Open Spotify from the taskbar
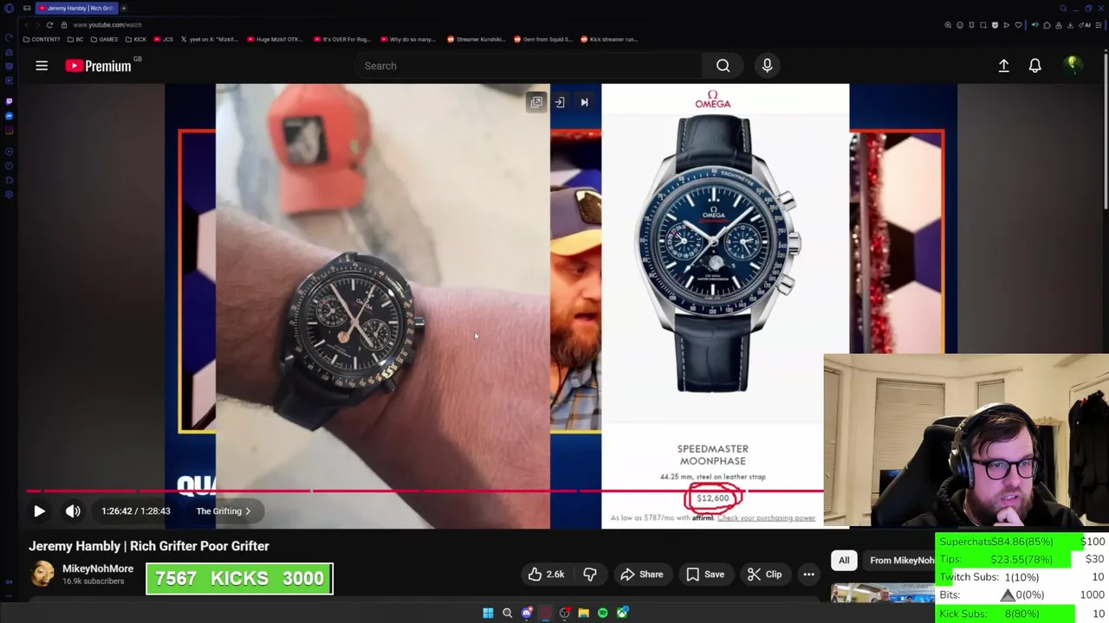The width and height of the screenshot is (1109, 623). click(x=603, y=613)
